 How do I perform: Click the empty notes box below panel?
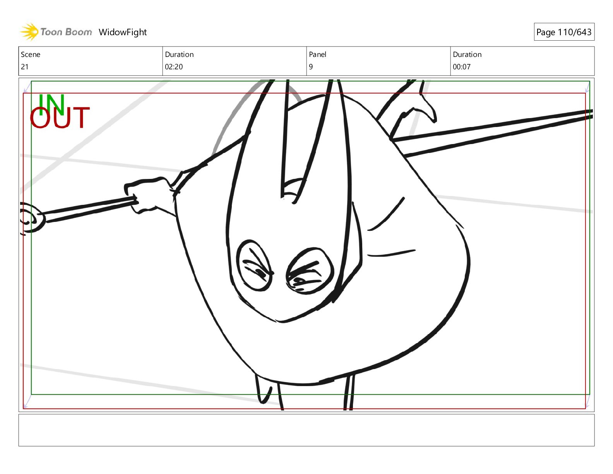(x=306, y=430)
